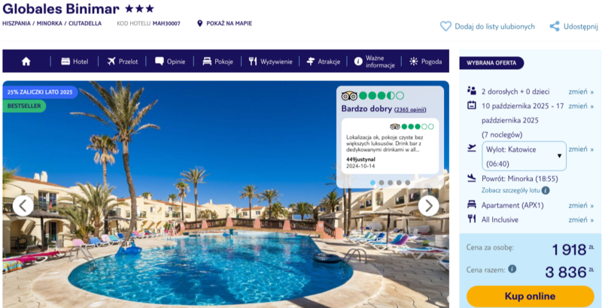Open the 2365 opinii reviews link

point(410,110)
